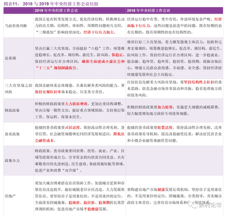The width and height of the screenshot is (229, 215).
Task: Click red text '坚持结构性去杠杆'
Action: pos(199,82)
